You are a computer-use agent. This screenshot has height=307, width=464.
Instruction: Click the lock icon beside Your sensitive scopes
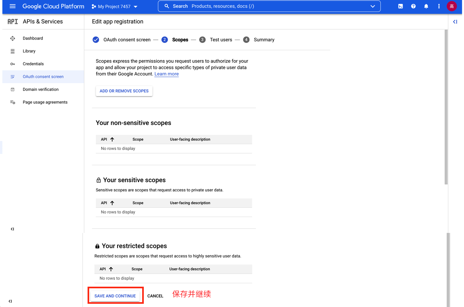[x=99, y=180]
